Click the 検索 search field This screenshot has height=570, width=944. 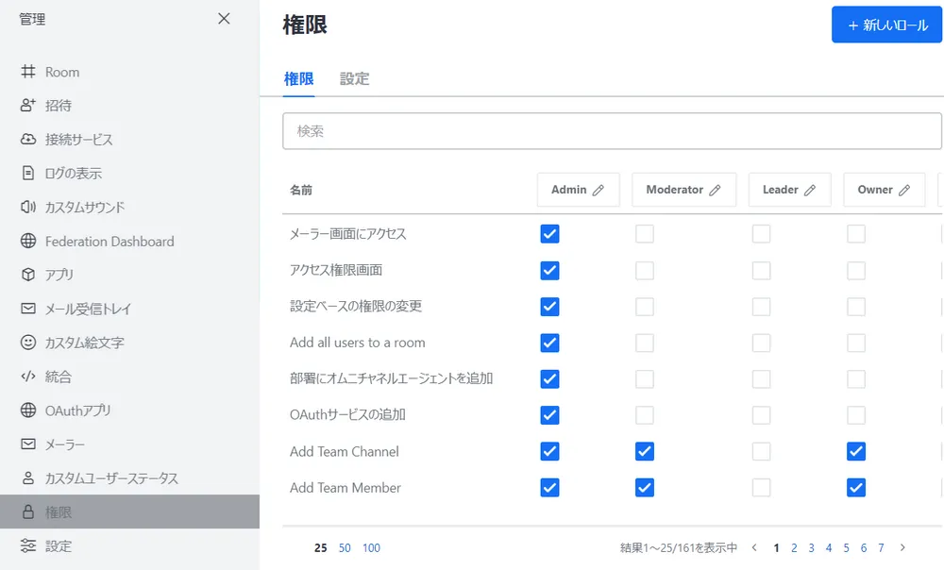click(613, 130)
